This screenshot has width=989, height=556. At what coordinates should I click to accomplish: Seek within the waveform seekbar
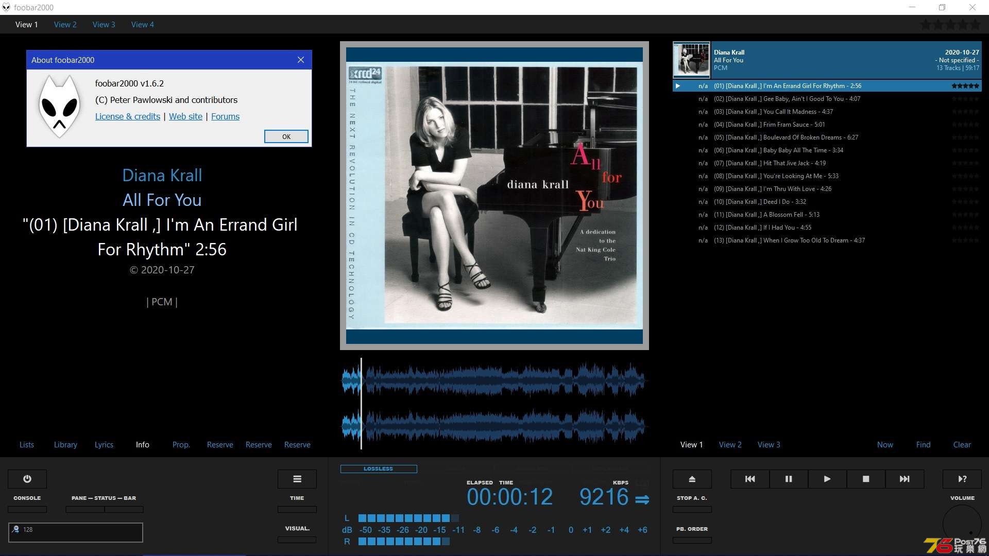click(494, 404)
